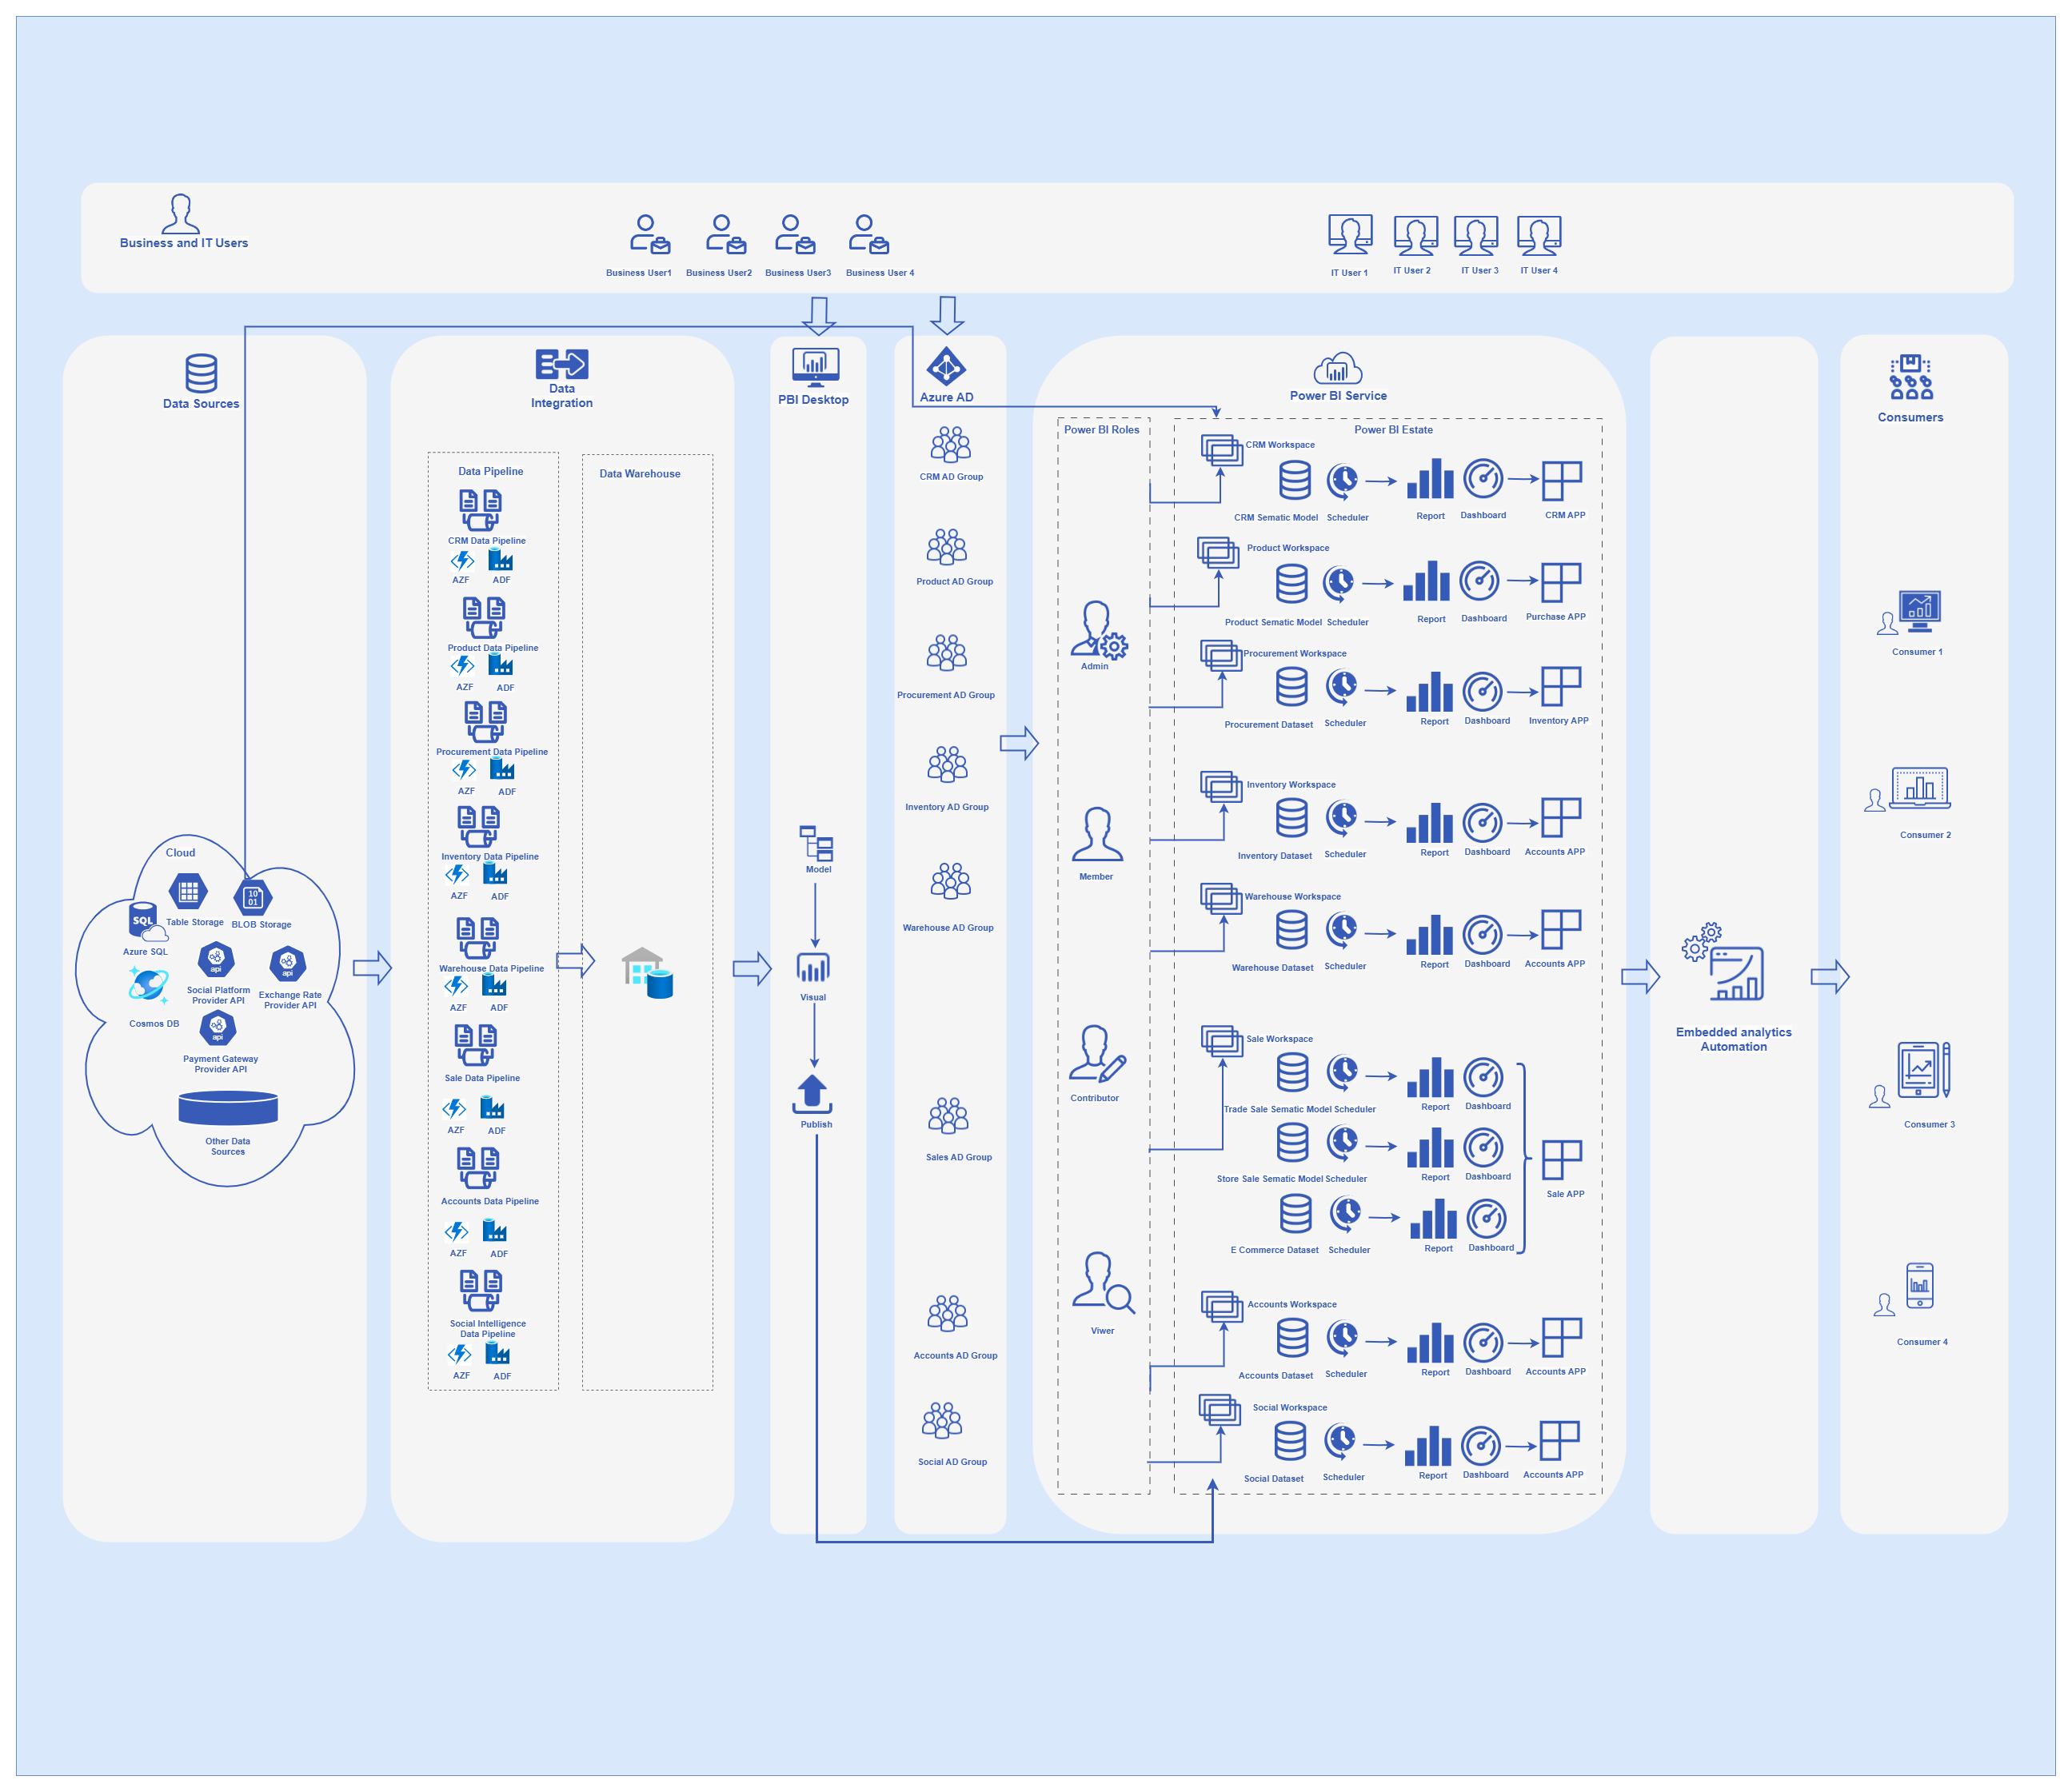
Task: Select the Data Integration header icon
Action: tap(562, 364)
